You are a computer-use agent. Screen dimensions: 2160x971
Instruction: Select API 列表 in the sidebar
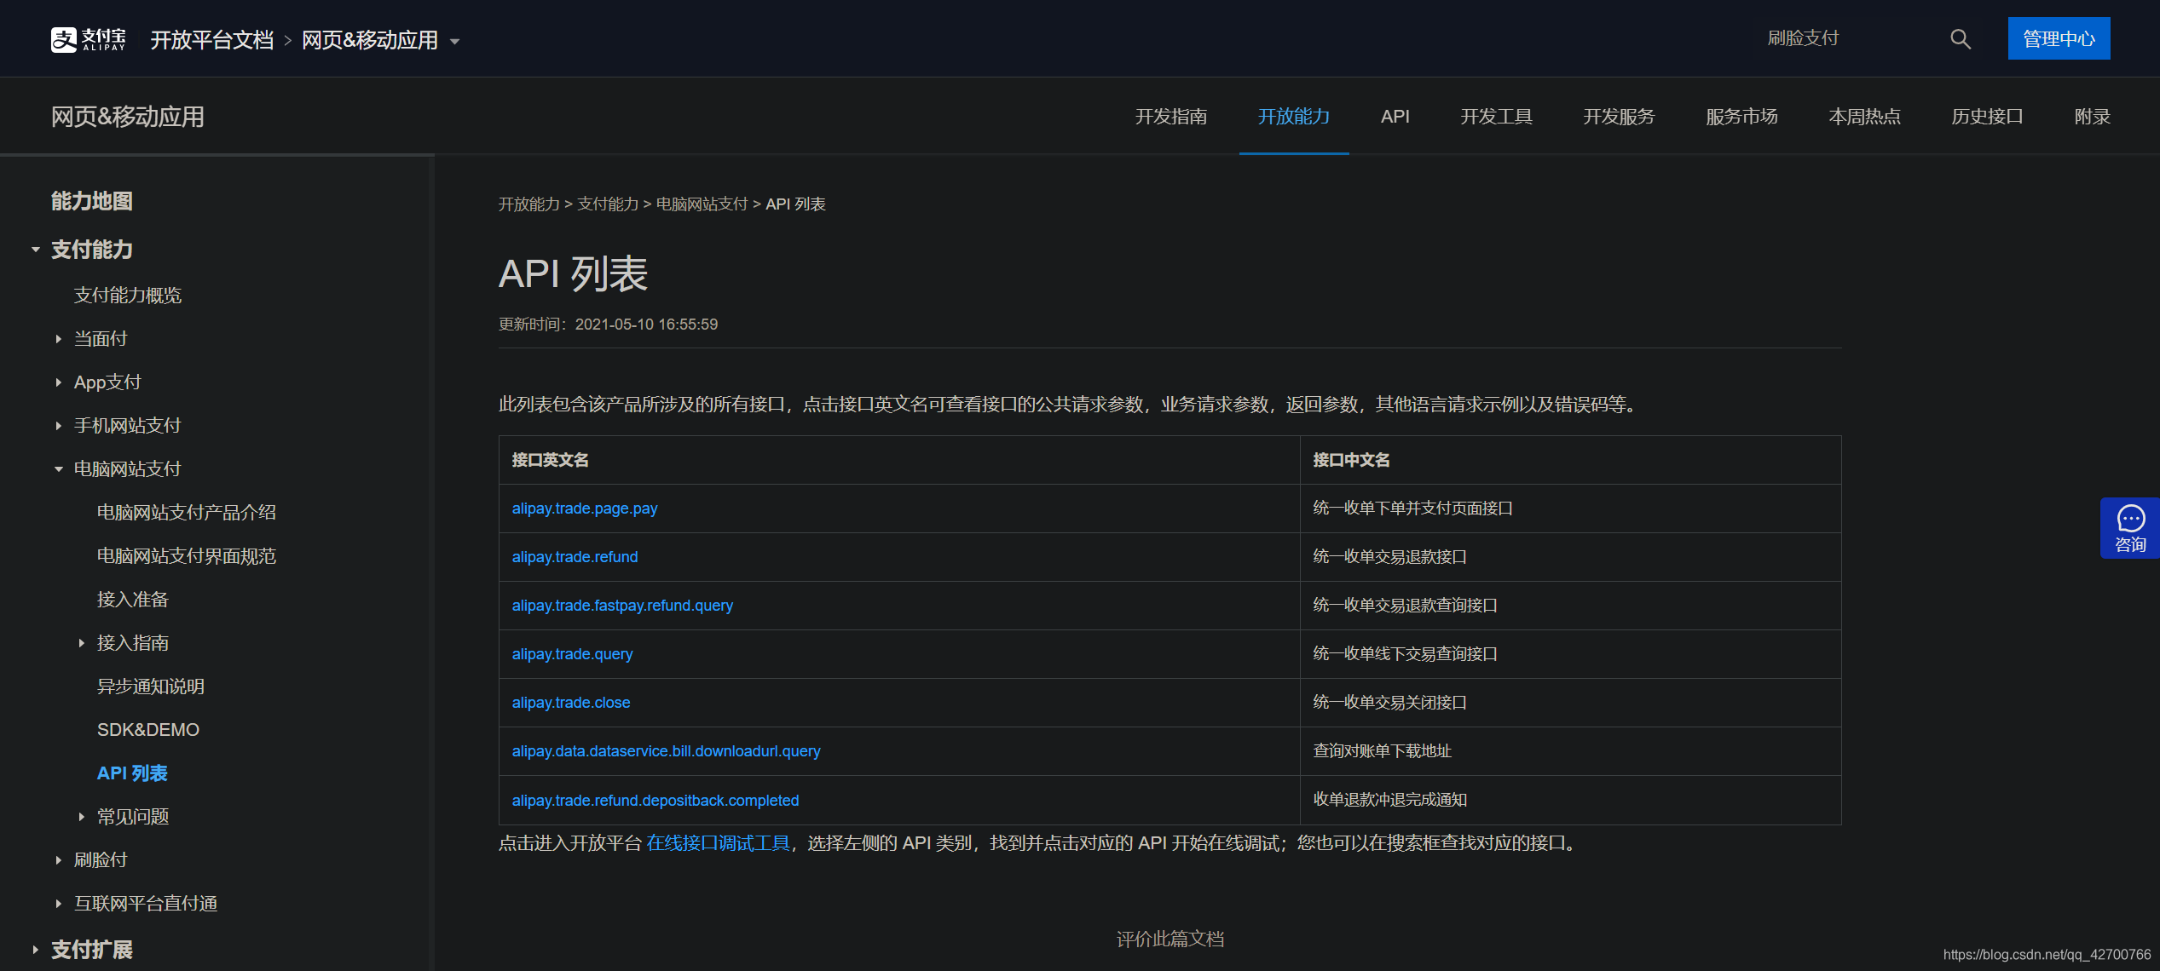click(x=132, y=773)
